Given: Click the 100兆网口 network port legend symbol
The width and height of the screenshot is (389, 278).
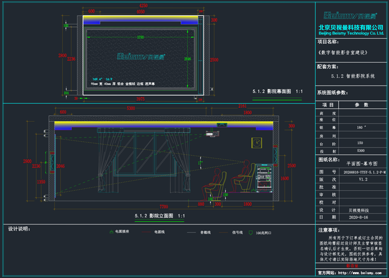Looking at the screenshot, I should click(x=251, y=233).
